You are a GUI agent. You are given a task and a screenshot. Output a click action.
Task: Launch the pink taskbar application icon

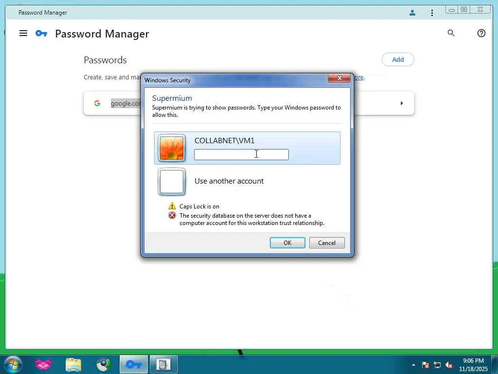click(43, 364)
